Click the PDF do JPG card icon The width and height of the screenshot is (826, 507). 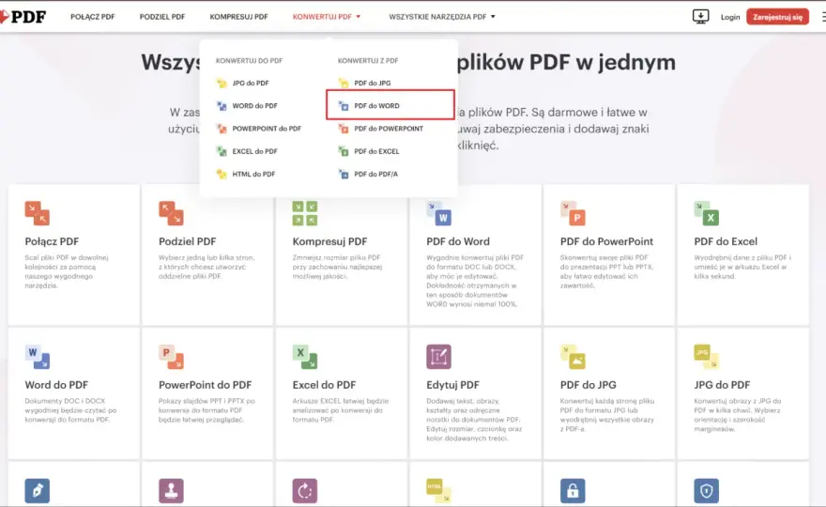click(x=573, y=357)
